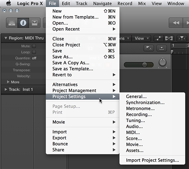Expand the Movie submenu in File menu

click(x=83, y=122)
